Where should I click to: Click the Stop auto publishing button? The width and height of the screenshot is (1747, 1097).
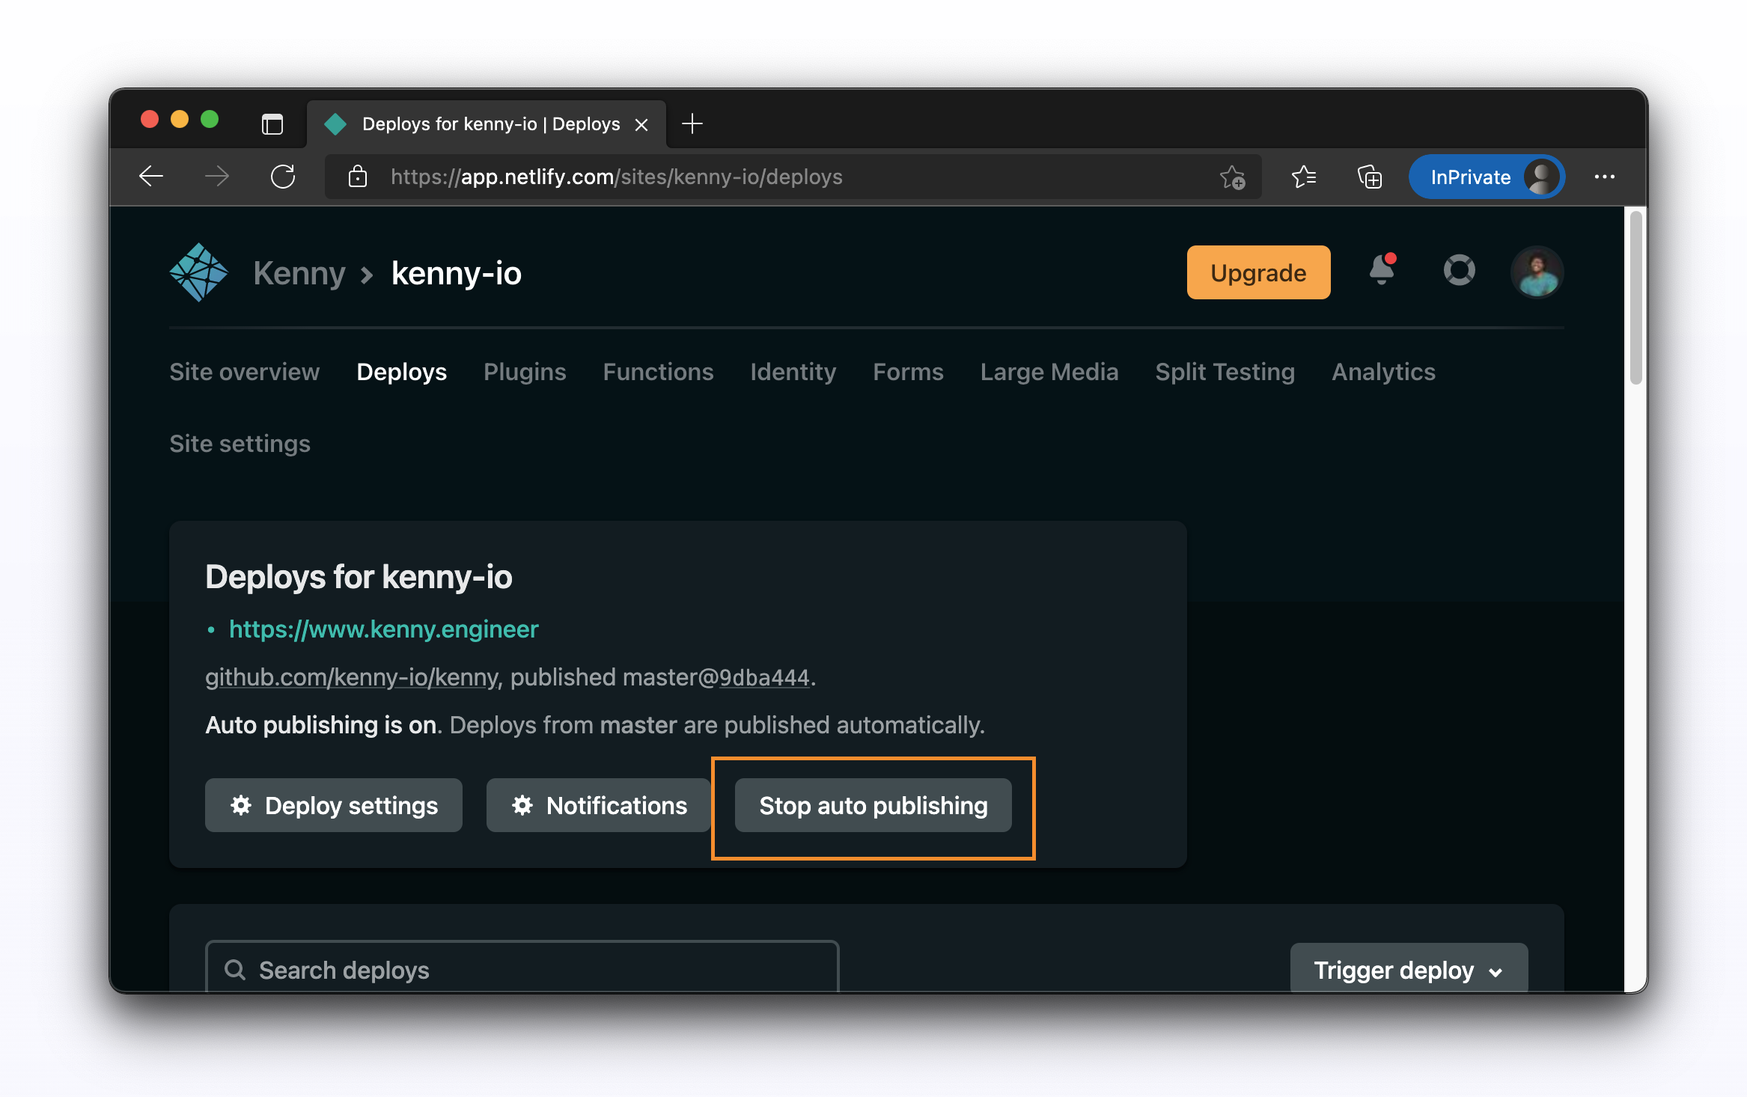pos(875,805)
